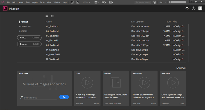Sort by the Kind column header
This screenshot has width=205, height=110.
pyautogui.click(x=175, y=22)
